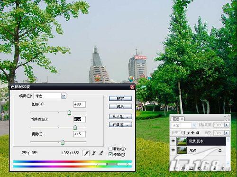The height and width of the screenshot is (177, 237).
Task: Click the fill 100% field
Action: click(219, 132)
